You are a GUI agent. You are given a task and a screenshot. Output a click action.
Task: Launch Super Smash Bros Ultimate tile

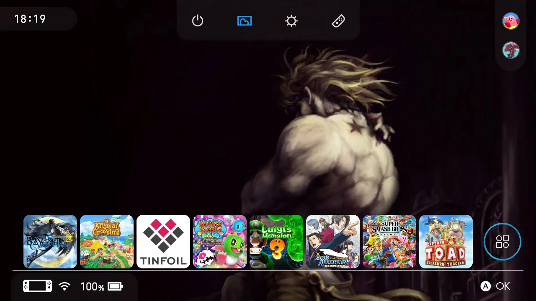[389, 242]
